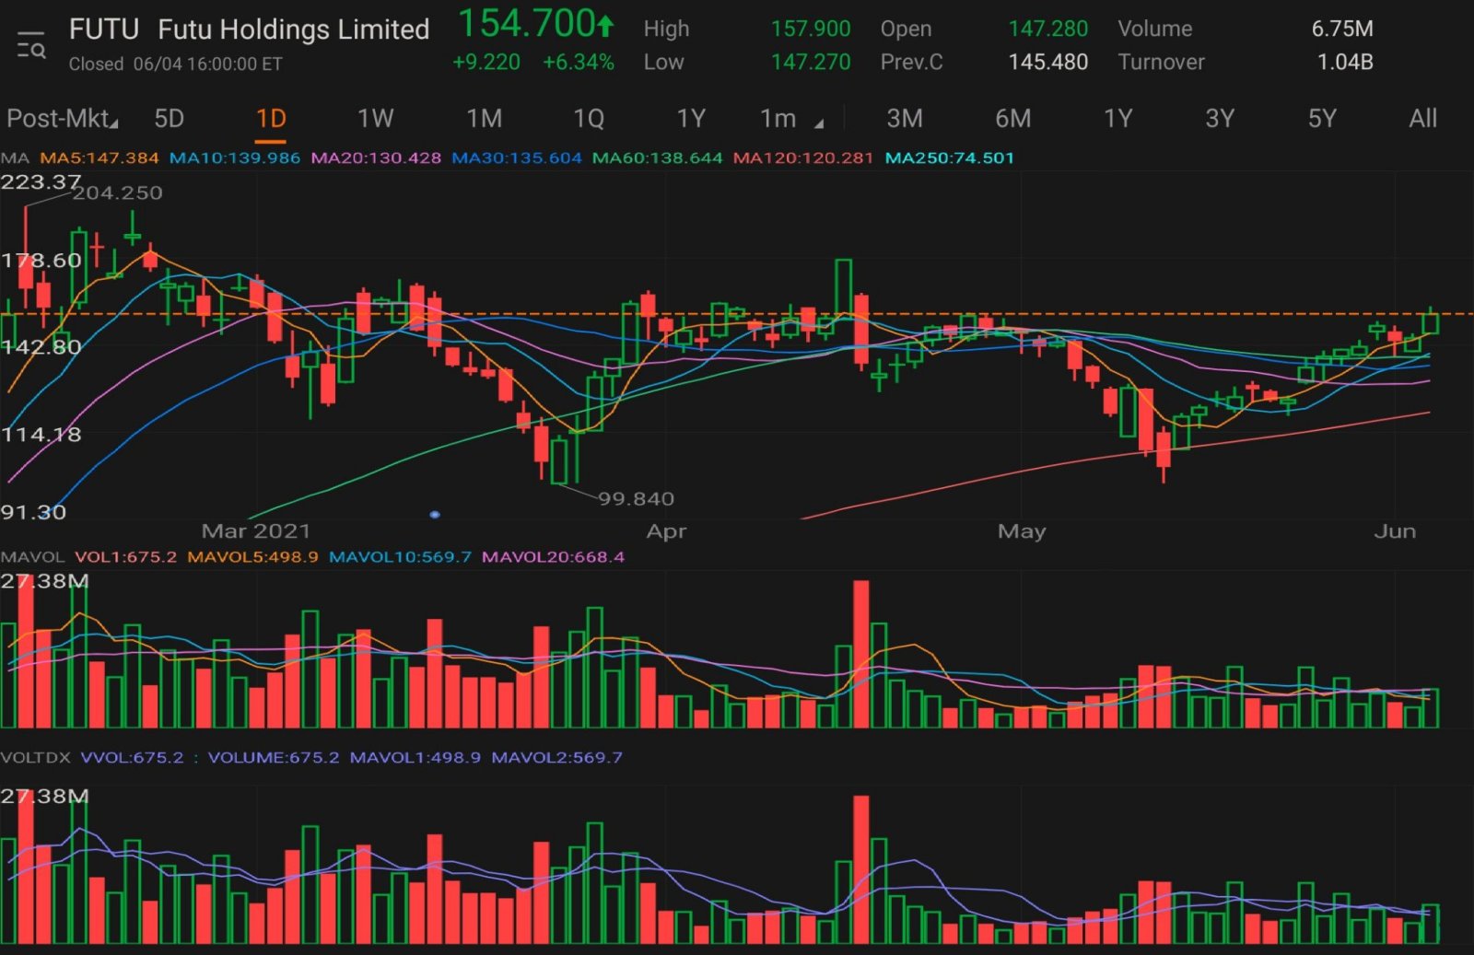Click the Low value 147.270
1474x955 pixels.
811,63
